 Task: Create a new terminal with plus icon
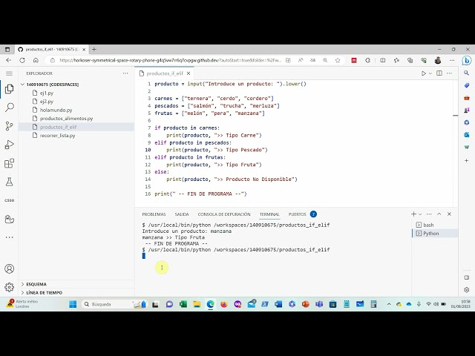[413, 214]
